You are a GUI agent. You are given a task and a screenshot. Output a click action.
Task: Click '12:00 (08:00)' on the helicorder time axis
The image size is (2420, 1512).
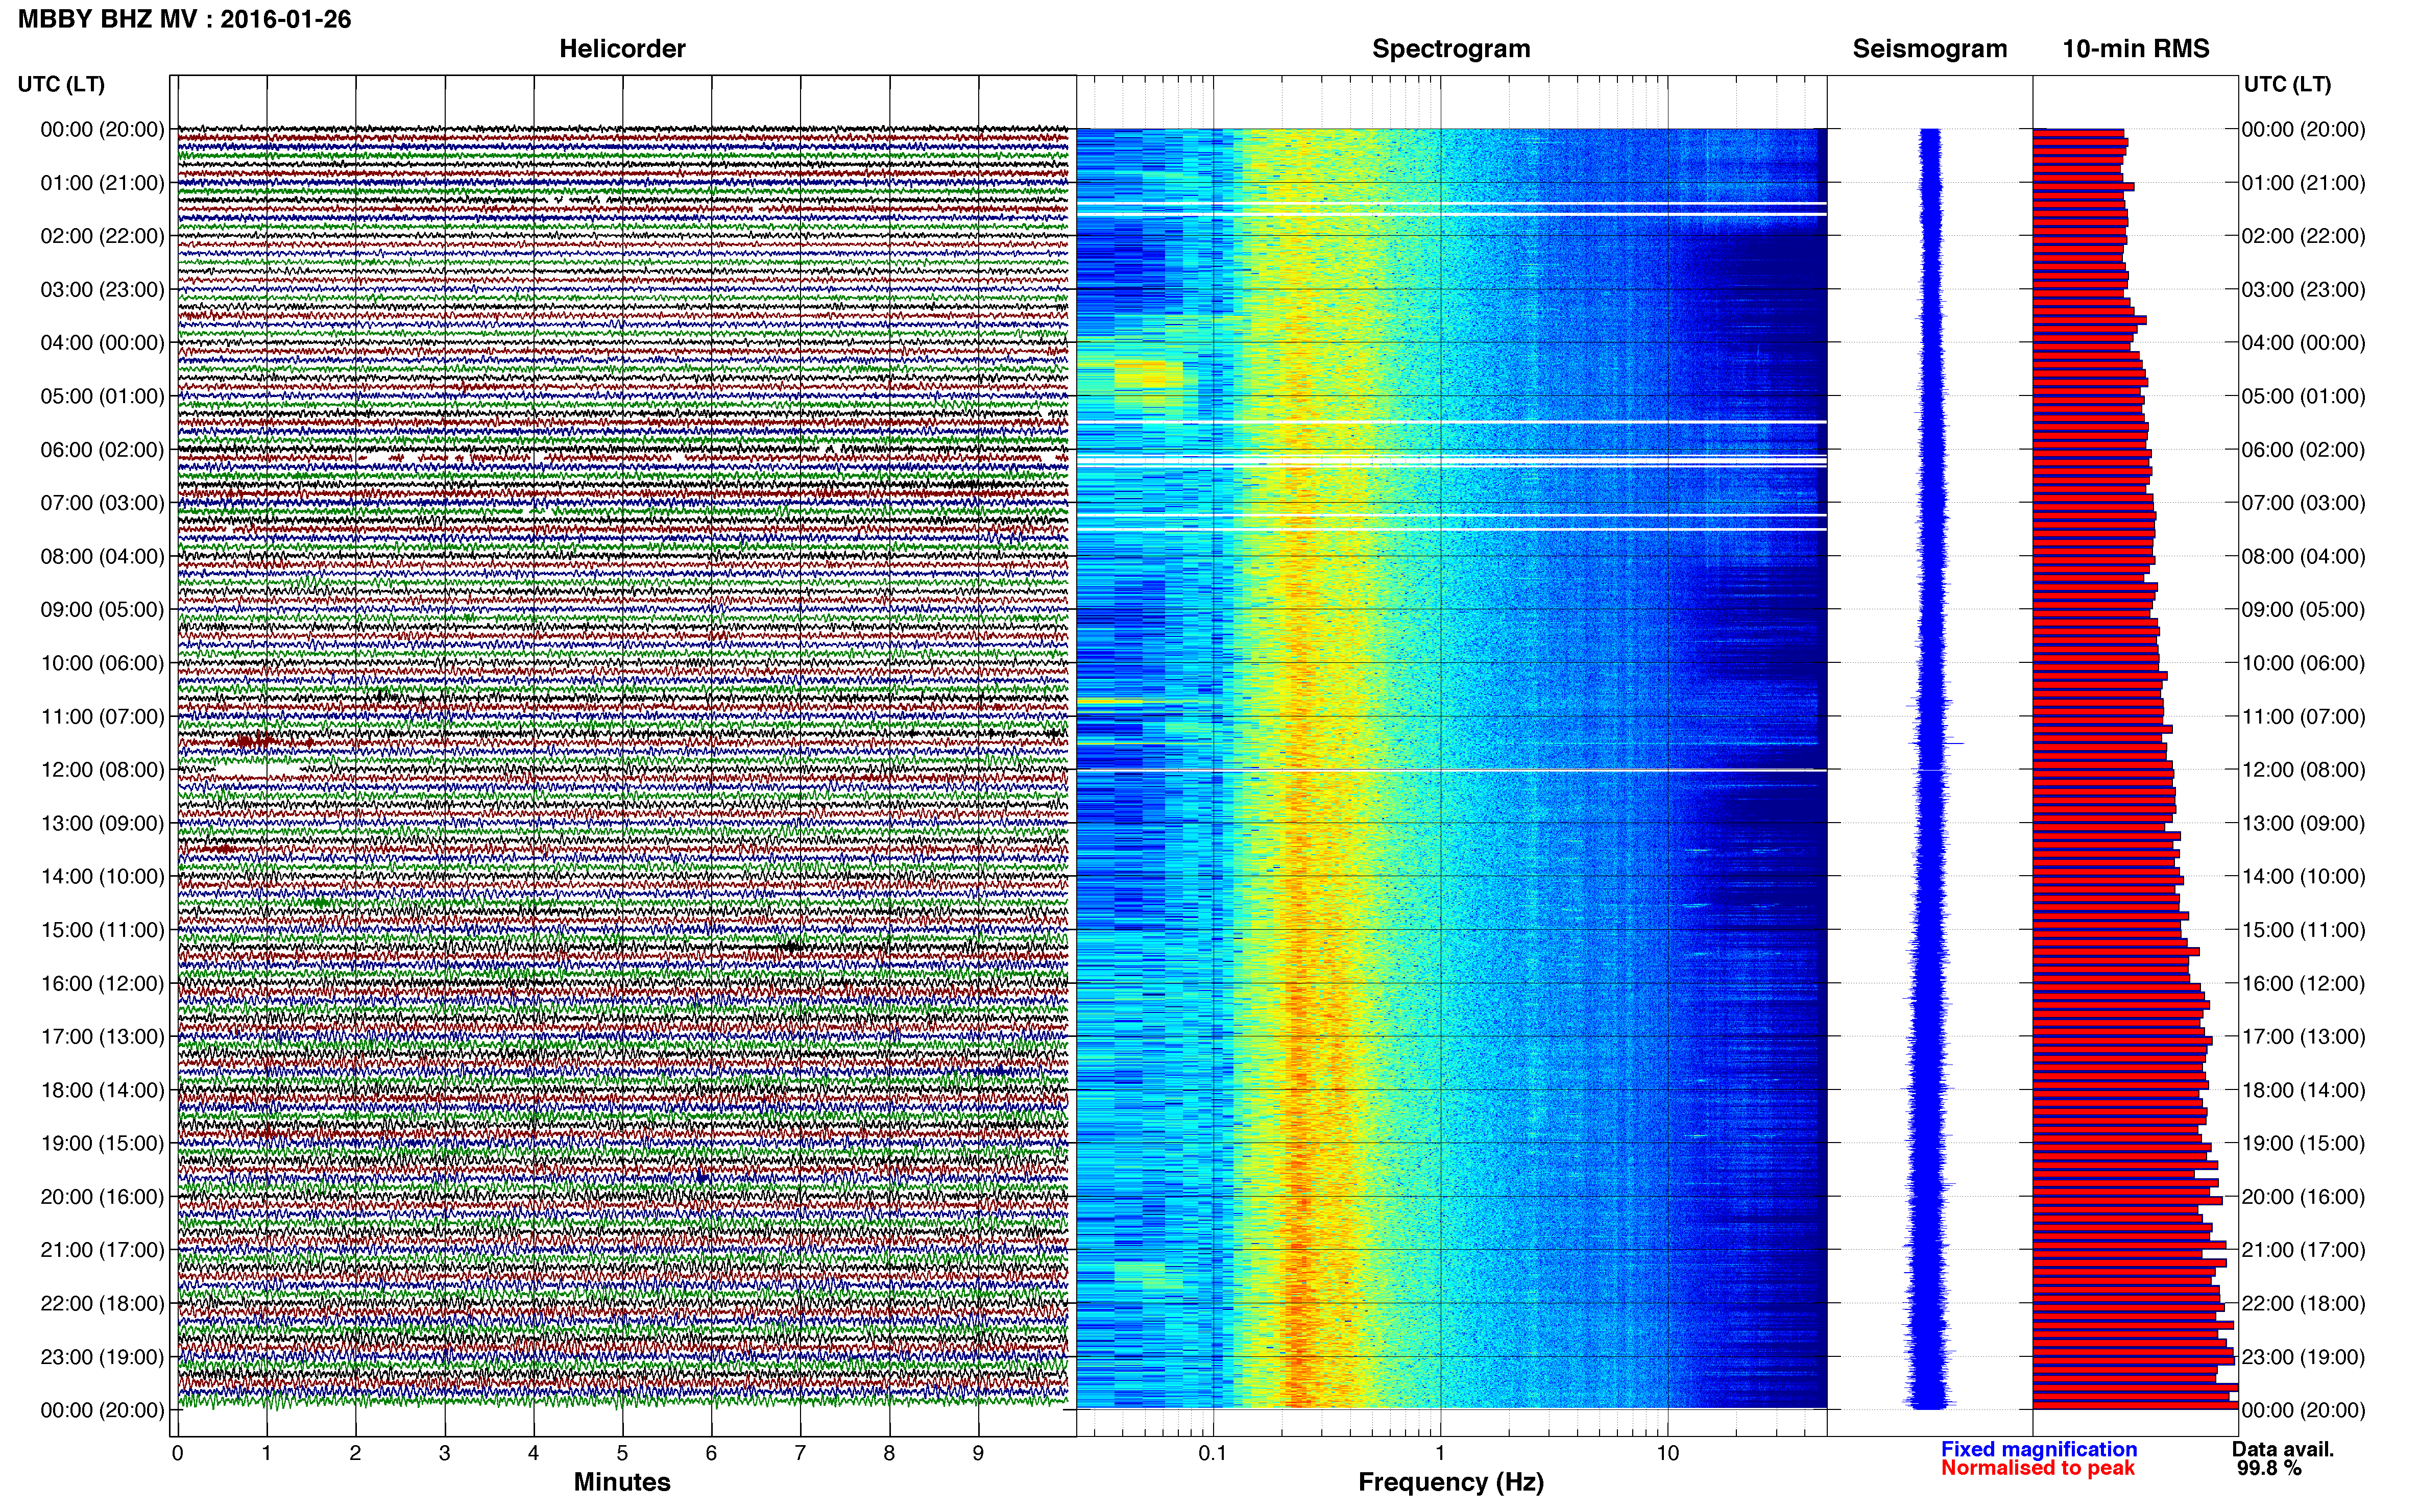[102, 769]
